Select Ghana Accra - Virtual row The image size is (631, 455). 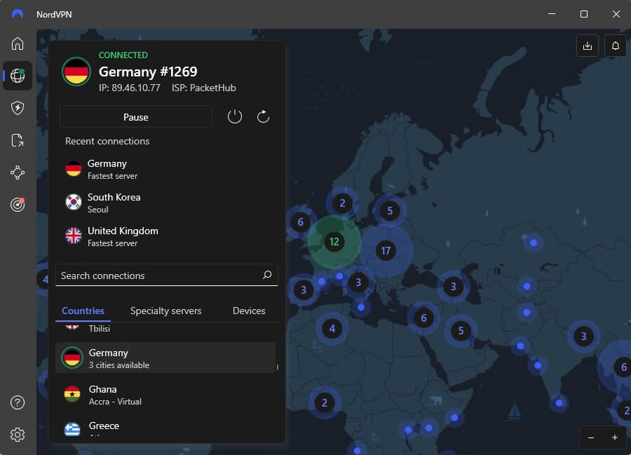(165, 395)
